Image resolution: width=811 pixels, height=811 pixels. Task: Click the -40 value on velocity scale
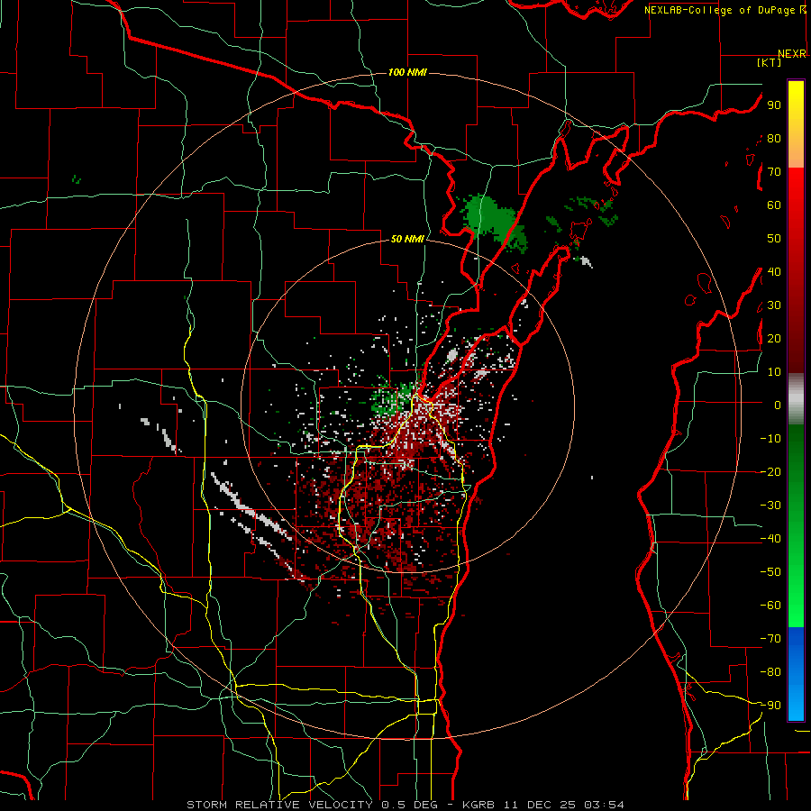coord(770,539)
